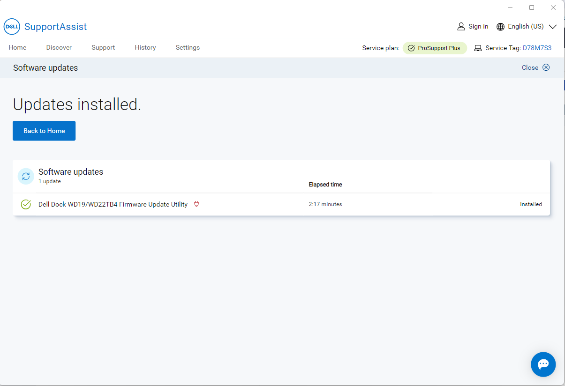This screenshot has width=565, height=386.
Task: Click the Installed status text
Action: click(x=531, y=204)
